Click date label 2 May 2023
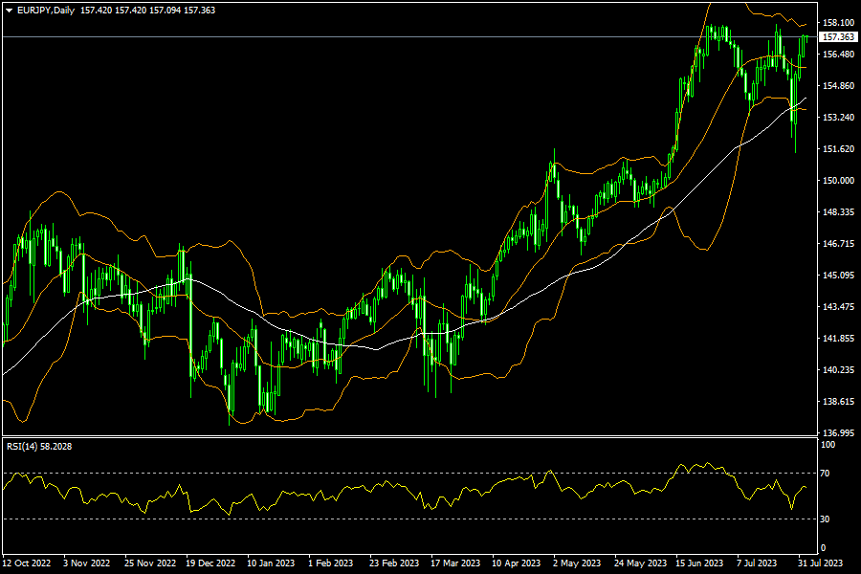The width and height of the screenshot is (861, 574). (x=577, y=563)
